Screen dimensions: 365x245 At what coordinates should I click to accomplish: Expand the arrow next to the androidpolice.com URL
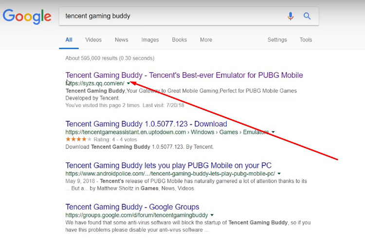click(279, 173)
